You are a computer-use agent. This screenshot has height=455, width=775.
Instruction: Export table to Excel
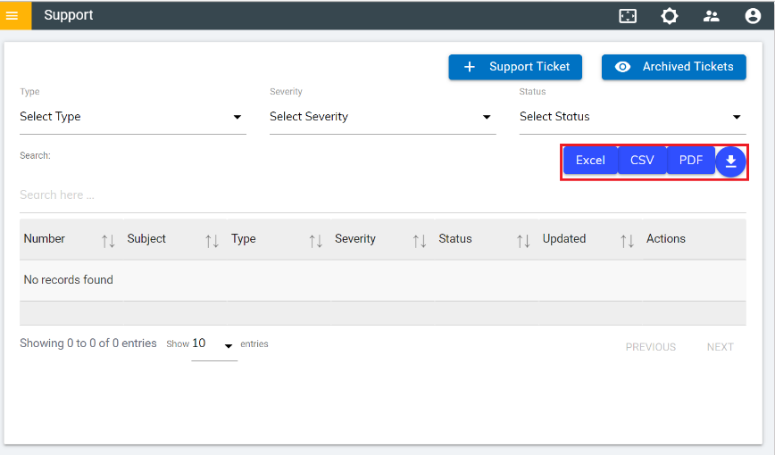(x=590, y=161)
